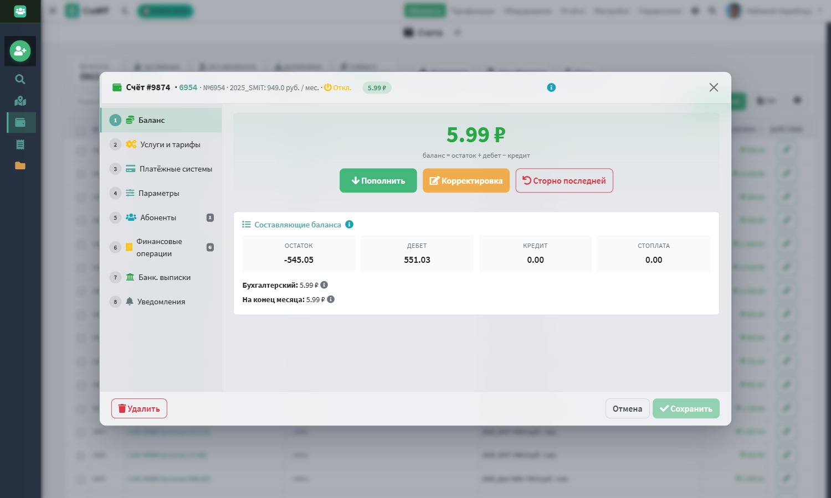
Task: Open the receipts sidebar section
Action: pyautogui.click(x=20, y=144)
